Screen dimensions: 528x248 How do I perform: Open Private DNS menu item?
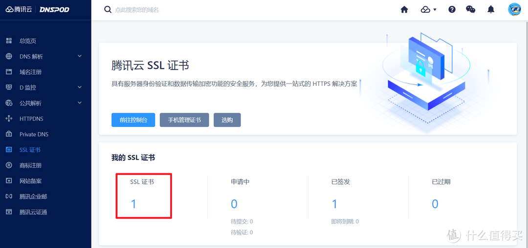[34, 134]
